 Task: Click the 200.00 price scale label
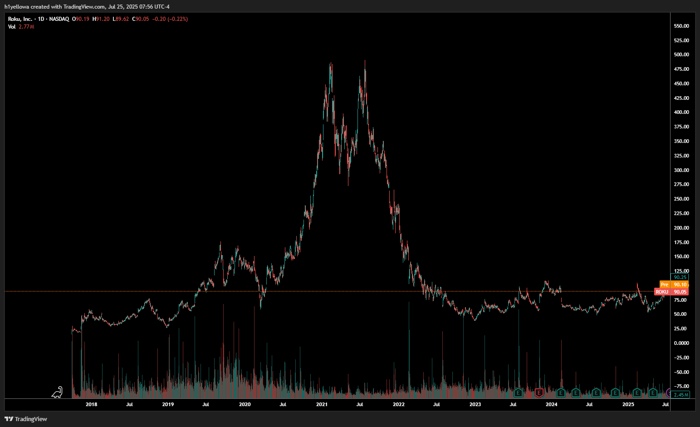[681, 228]
